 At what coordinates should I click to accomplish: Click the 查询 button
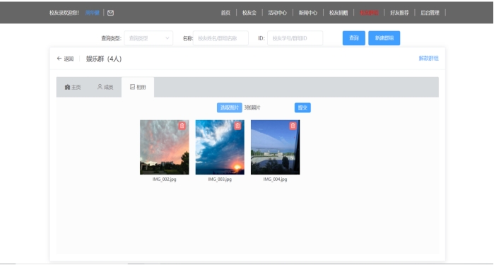pyautogui.click(x=354, y=38)
